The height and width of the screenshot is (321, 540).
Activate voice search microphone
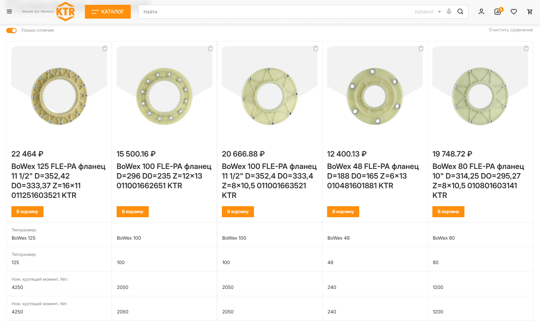(x=449, y=11)
